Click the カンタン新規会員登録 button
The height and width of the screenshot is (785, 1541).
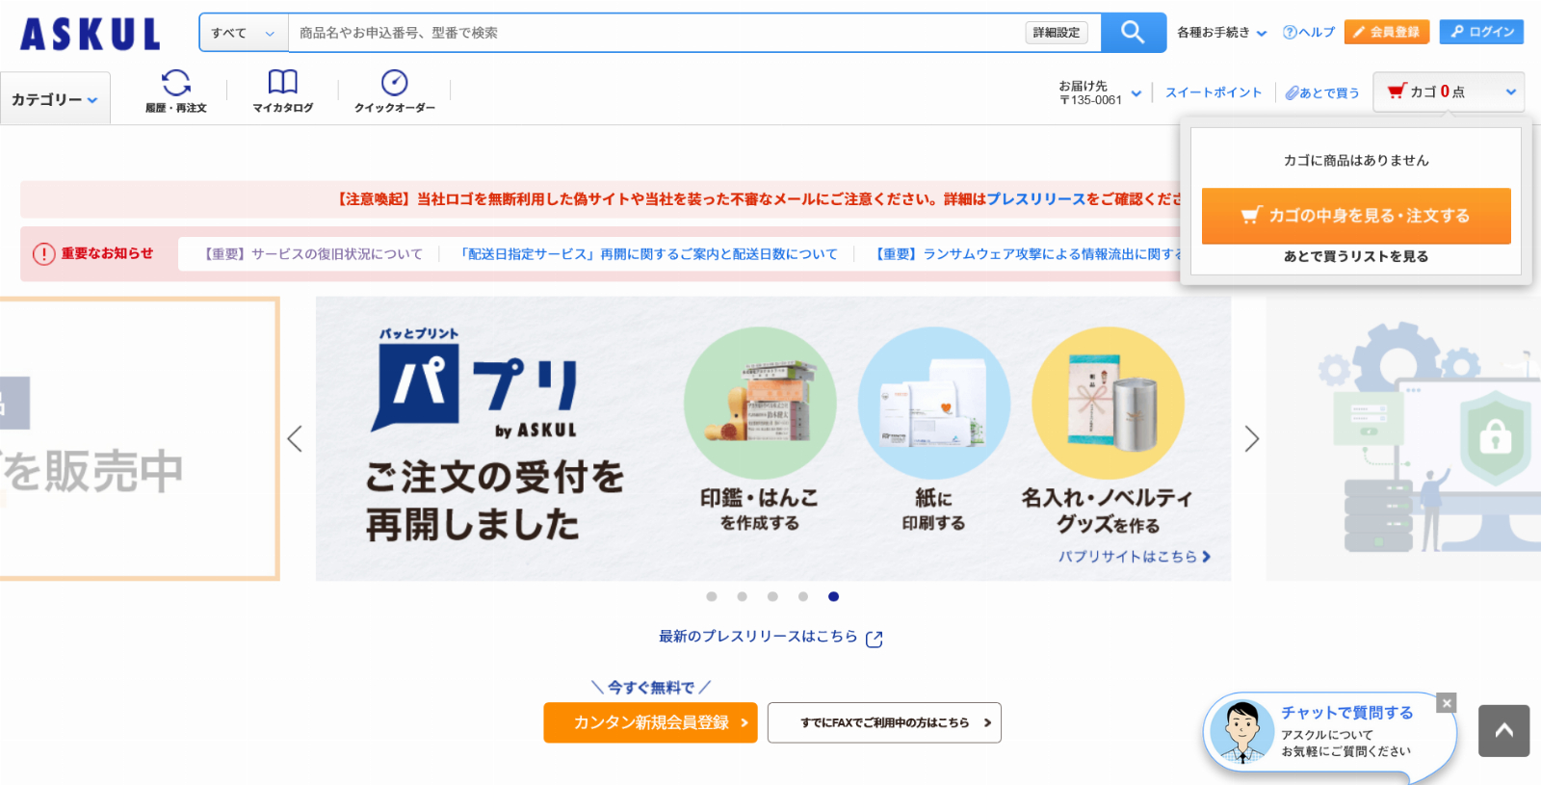(x=650, y=722)
